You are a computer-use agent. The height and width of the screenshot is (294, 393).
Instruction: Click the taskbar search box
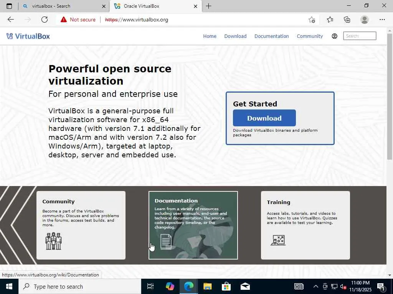tap(80, 286)
